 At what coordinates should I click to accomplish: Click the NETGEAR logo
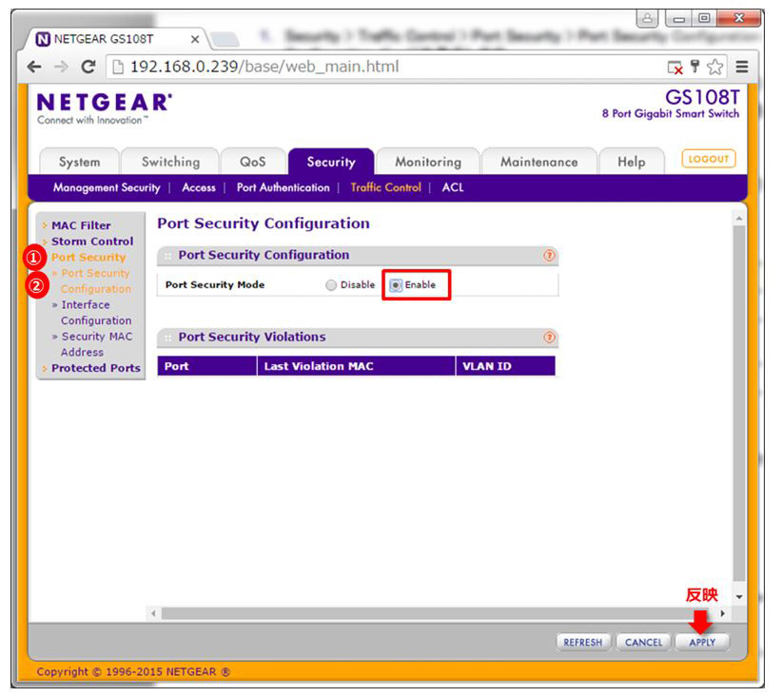point(105,107)
